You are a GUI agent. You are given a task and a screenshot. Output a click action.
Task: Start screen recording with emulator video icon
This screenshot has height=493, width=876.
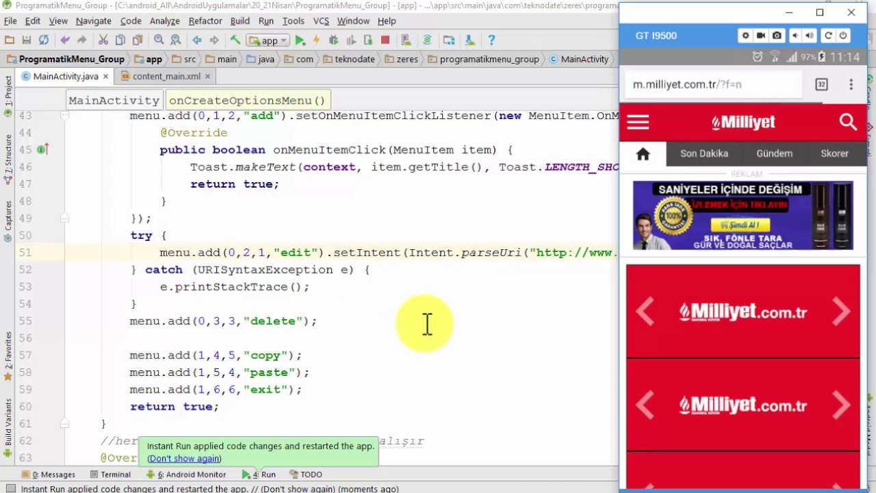pyautogui.click(x=761, y=36)
